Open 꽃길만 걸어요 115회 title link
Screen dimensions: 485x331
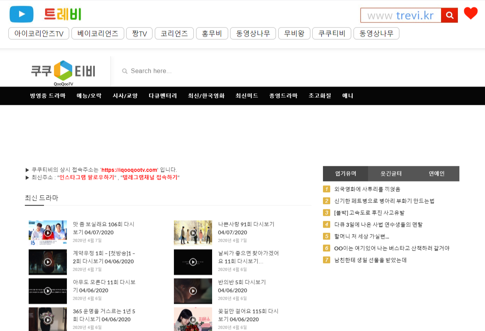point(248,315)
